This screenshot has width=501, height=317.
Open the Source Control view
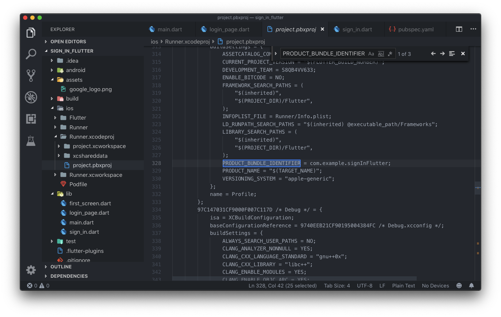(31, 75)
